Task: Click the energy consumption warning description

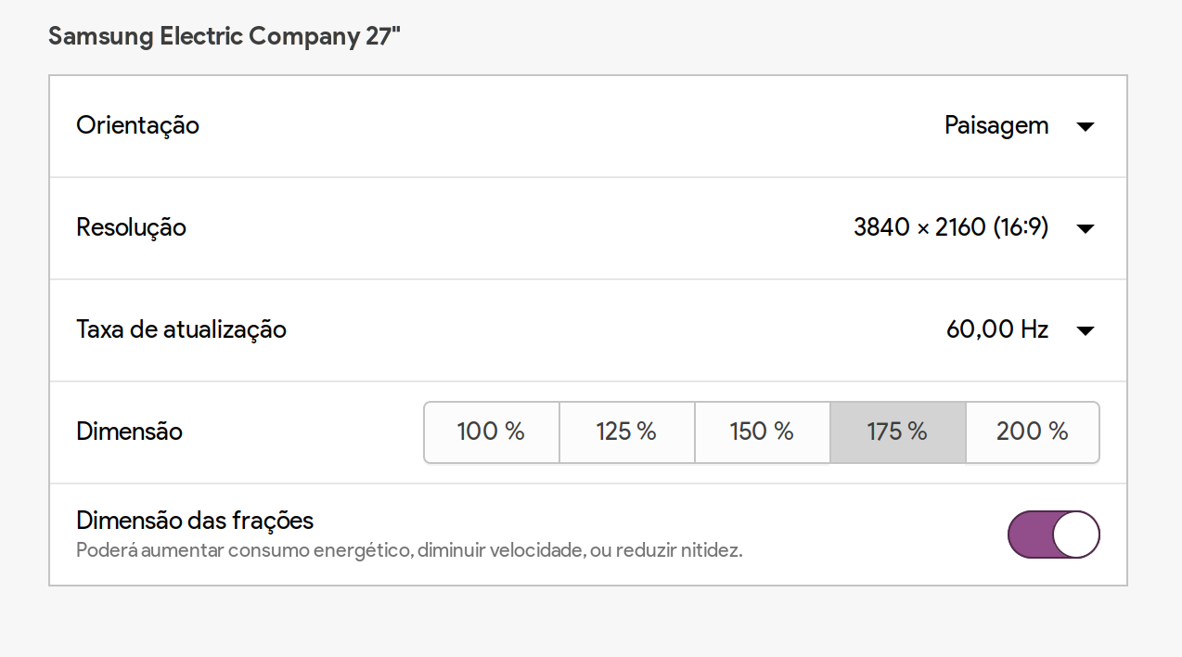Action: click(x=409, y=550)
